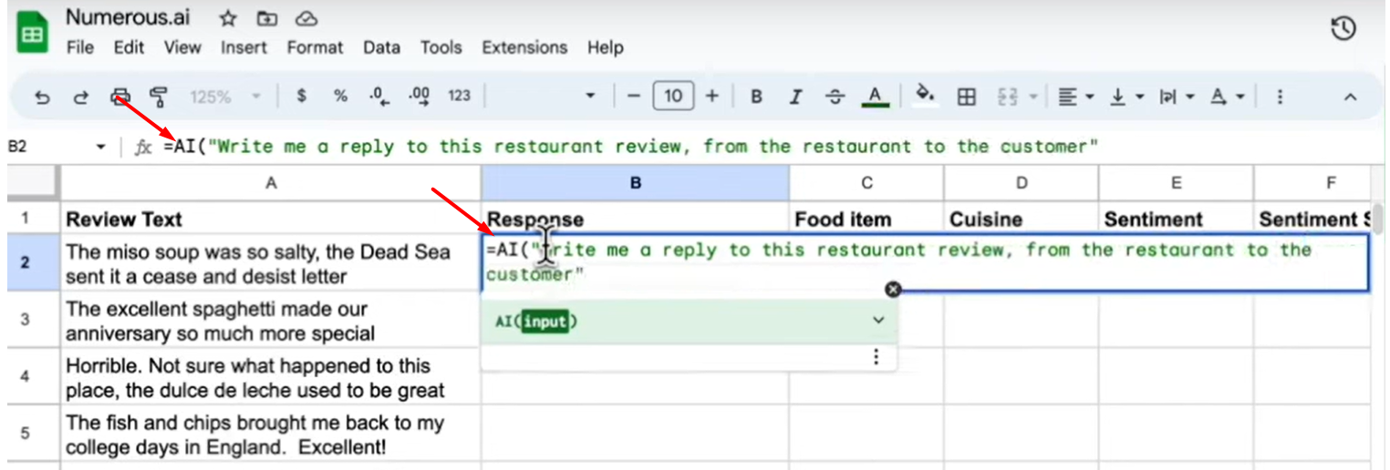The width and height of the screenshot is (1390, 470).
Task: Format as percent
Action: (x=340, y=97)
